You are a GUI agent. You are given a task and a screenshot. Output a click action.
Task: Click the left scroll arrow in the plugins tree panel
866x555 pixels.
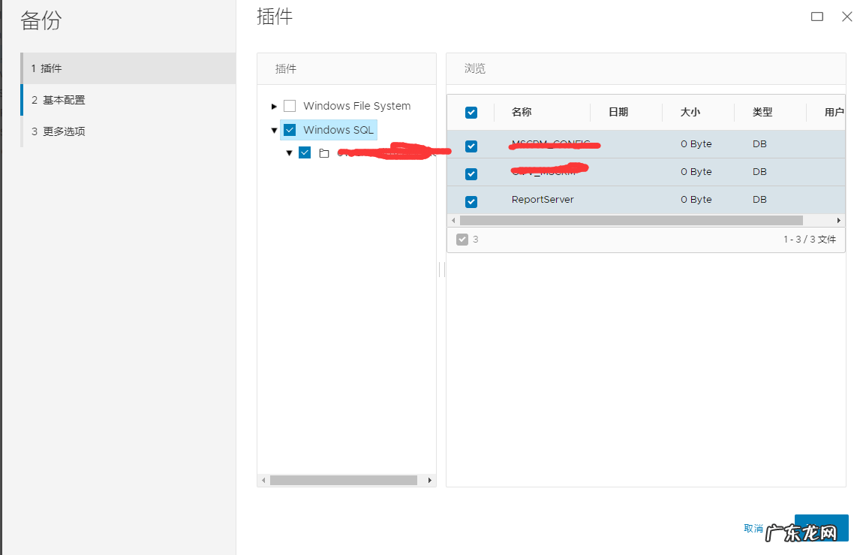[x=263, y=479]
